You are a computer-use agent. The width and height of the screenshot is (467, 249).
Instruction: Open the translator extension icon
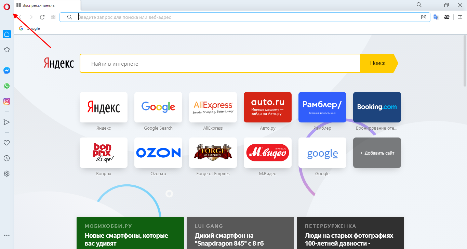point(436,17)
